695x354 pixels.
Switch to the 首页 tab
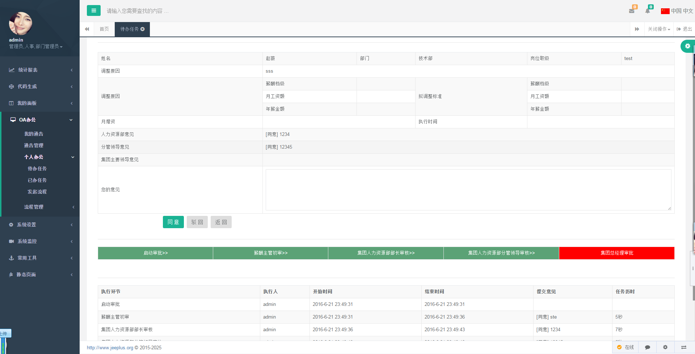click(x=104, y=29)
